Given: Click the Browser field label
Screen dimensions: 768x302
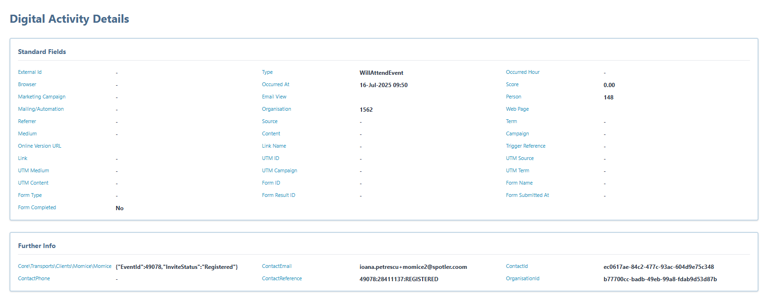Looking at the screenshot, I should click(x=27, y=84).
